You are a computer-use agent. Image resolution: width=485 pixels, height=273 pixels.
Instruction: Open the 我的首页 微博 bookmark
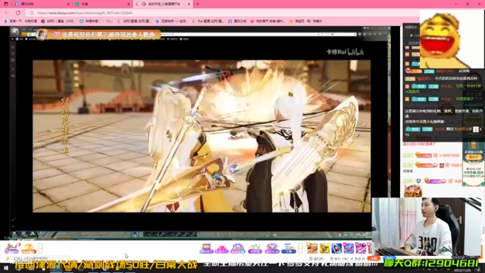(267, 21)
